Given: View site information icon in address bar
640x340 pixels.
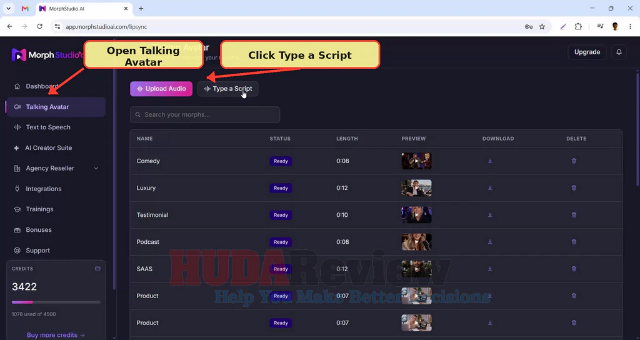Looking at the screenshot, I should coord(57,26).
